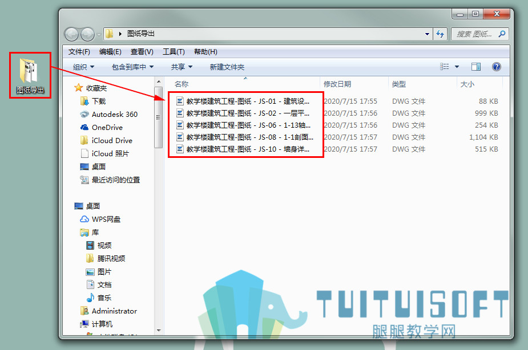Go forward with the Forward arrow button
Viewport: 528px width, 350px height.
click(87, 34)
